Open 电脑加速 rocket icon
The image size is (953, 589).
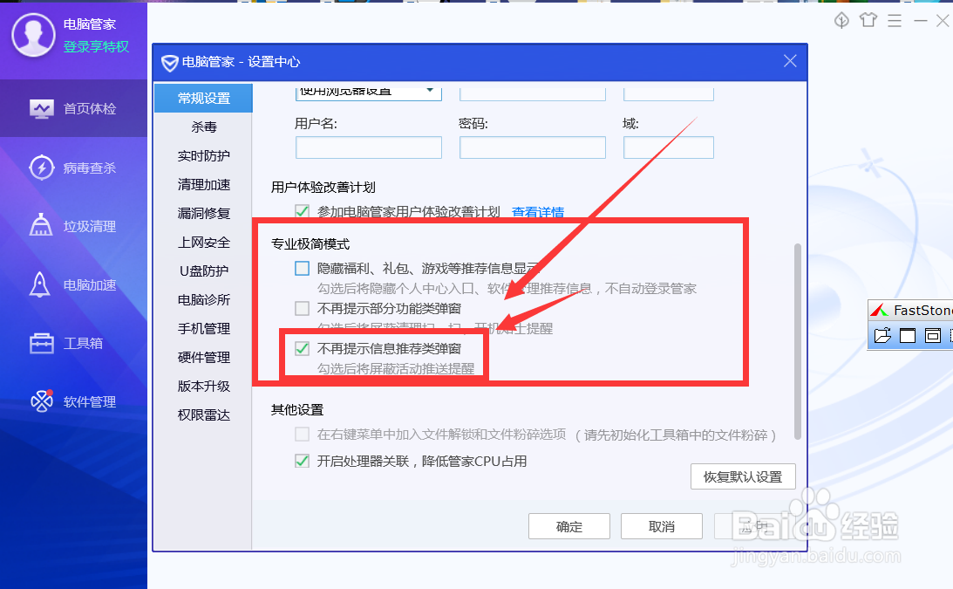coord(40,284)
